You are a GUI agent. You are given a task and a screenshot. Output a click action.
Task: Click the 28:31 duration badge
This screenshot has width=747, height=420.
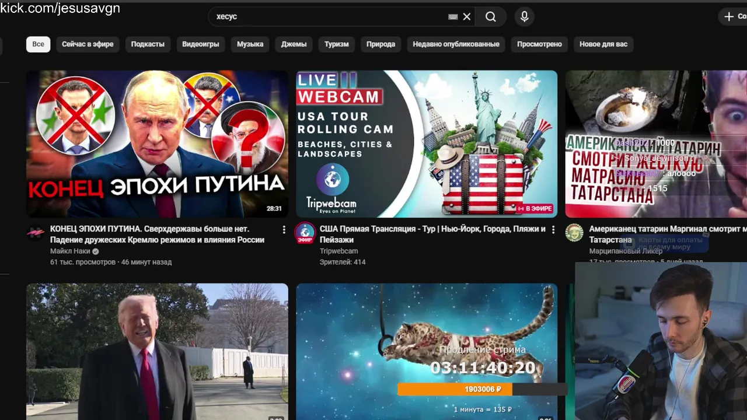point(274,208)
